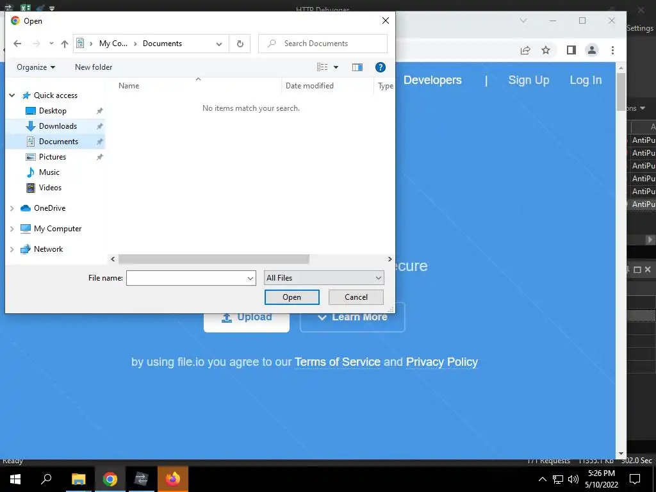Open the Privacy Policy link
This screenshot has height=492, width=656.
pos(442,362)
